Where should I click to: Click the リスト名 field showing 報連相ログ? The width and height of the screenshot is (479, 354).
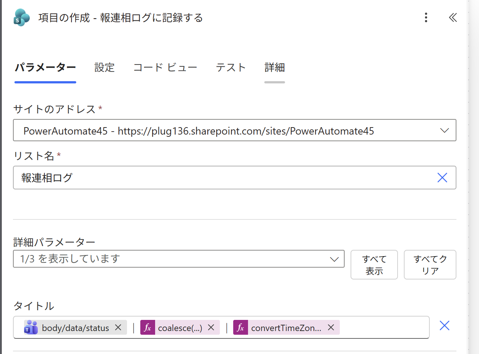235,178
